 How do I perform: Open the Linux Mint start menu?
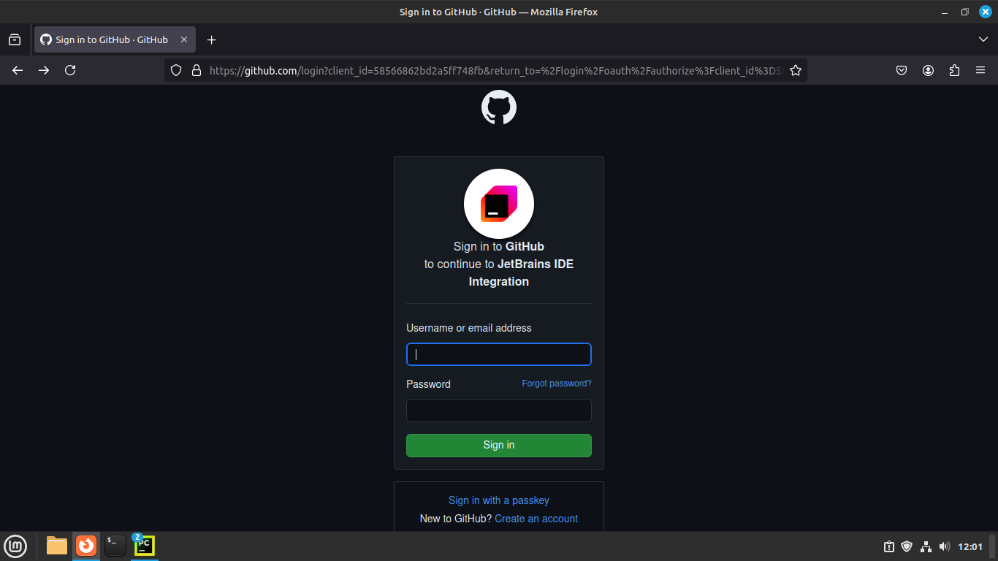[x=15, y=546]
